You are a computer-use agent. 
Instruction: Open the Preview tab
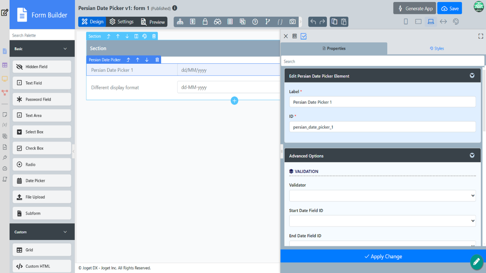click(x=153, y=22)
